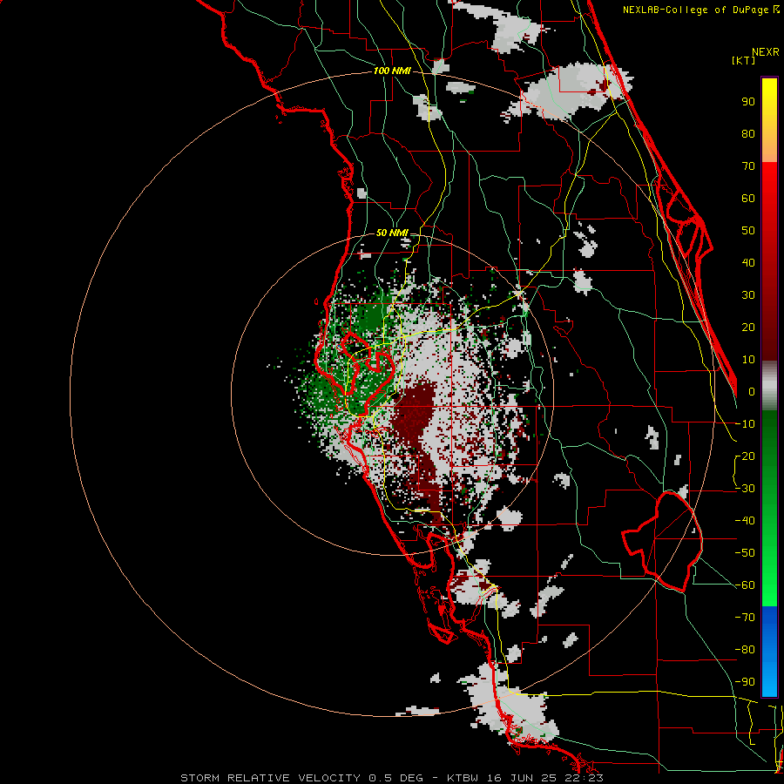Screen dimensions: 784x784
Task: Click the positive 30 knot scale label
Action: pos(748,295)
